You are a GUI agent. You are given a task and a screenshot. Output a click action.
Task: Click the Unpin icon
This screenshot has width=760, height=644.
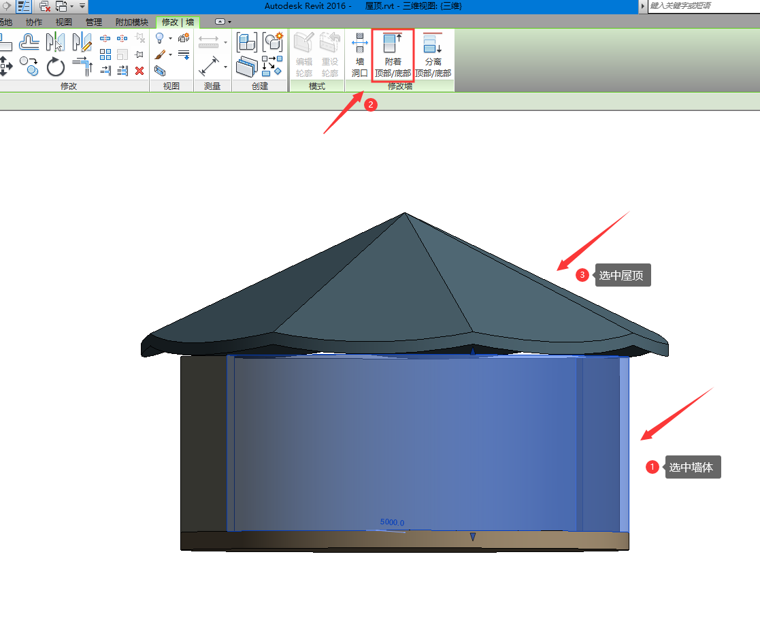140,38
